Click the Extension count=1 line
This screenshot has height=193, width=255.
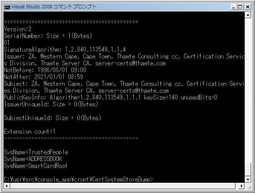coord(30,131)
